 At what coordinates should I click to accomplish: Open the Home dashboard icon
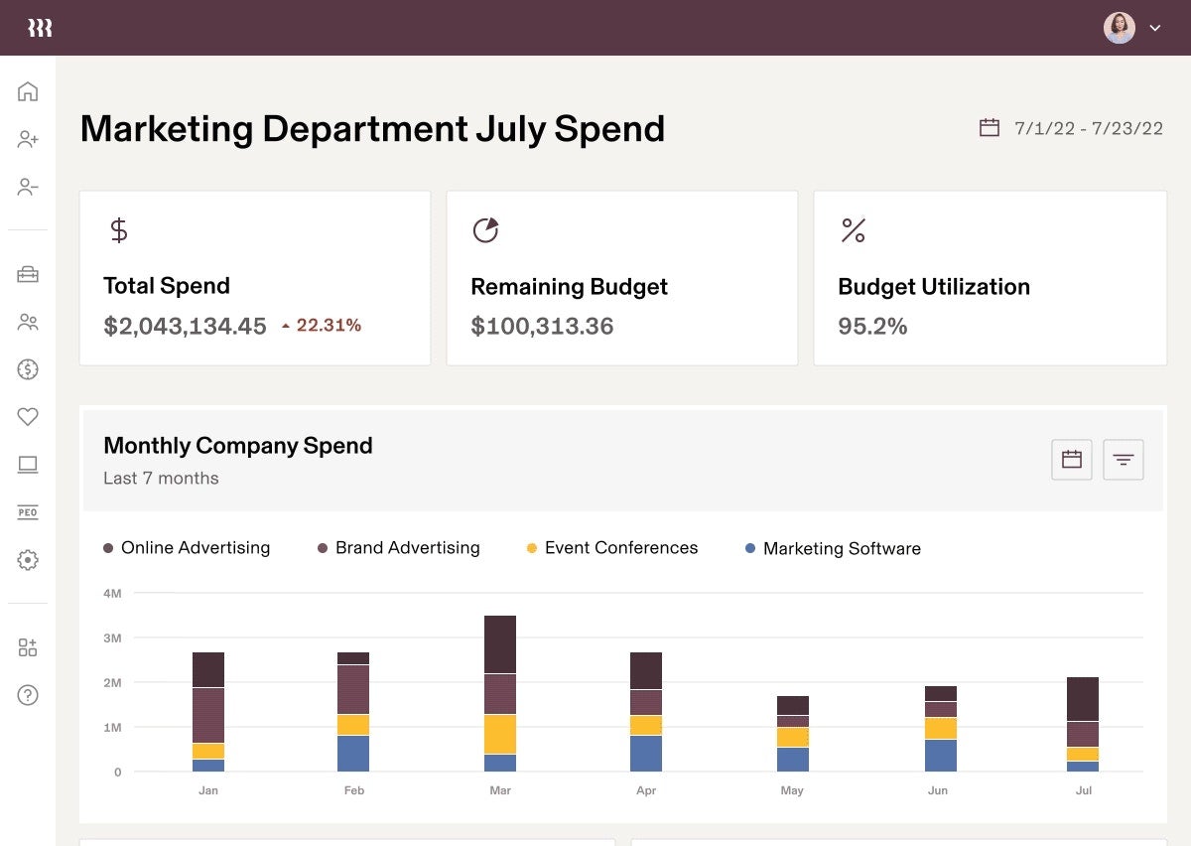coord(28,91)
